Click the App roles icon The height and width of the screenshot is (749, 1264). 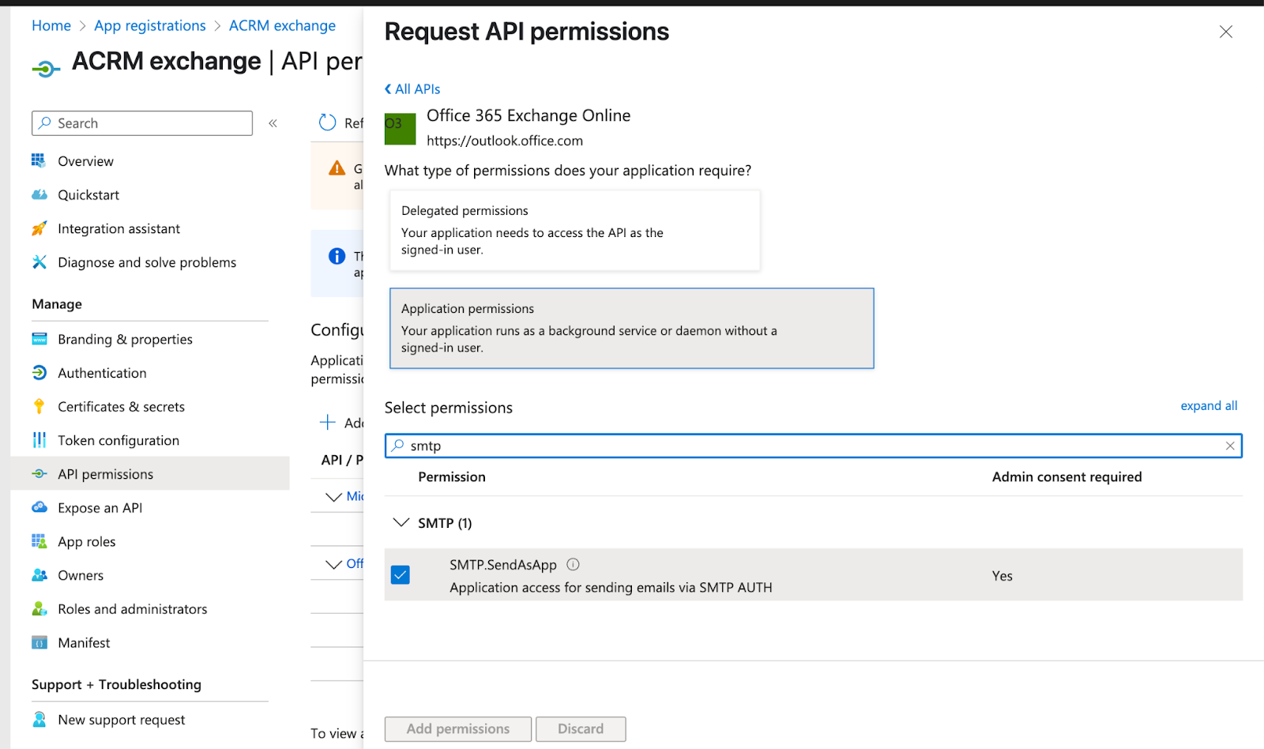pyautogui.click(x=39, y=541)
